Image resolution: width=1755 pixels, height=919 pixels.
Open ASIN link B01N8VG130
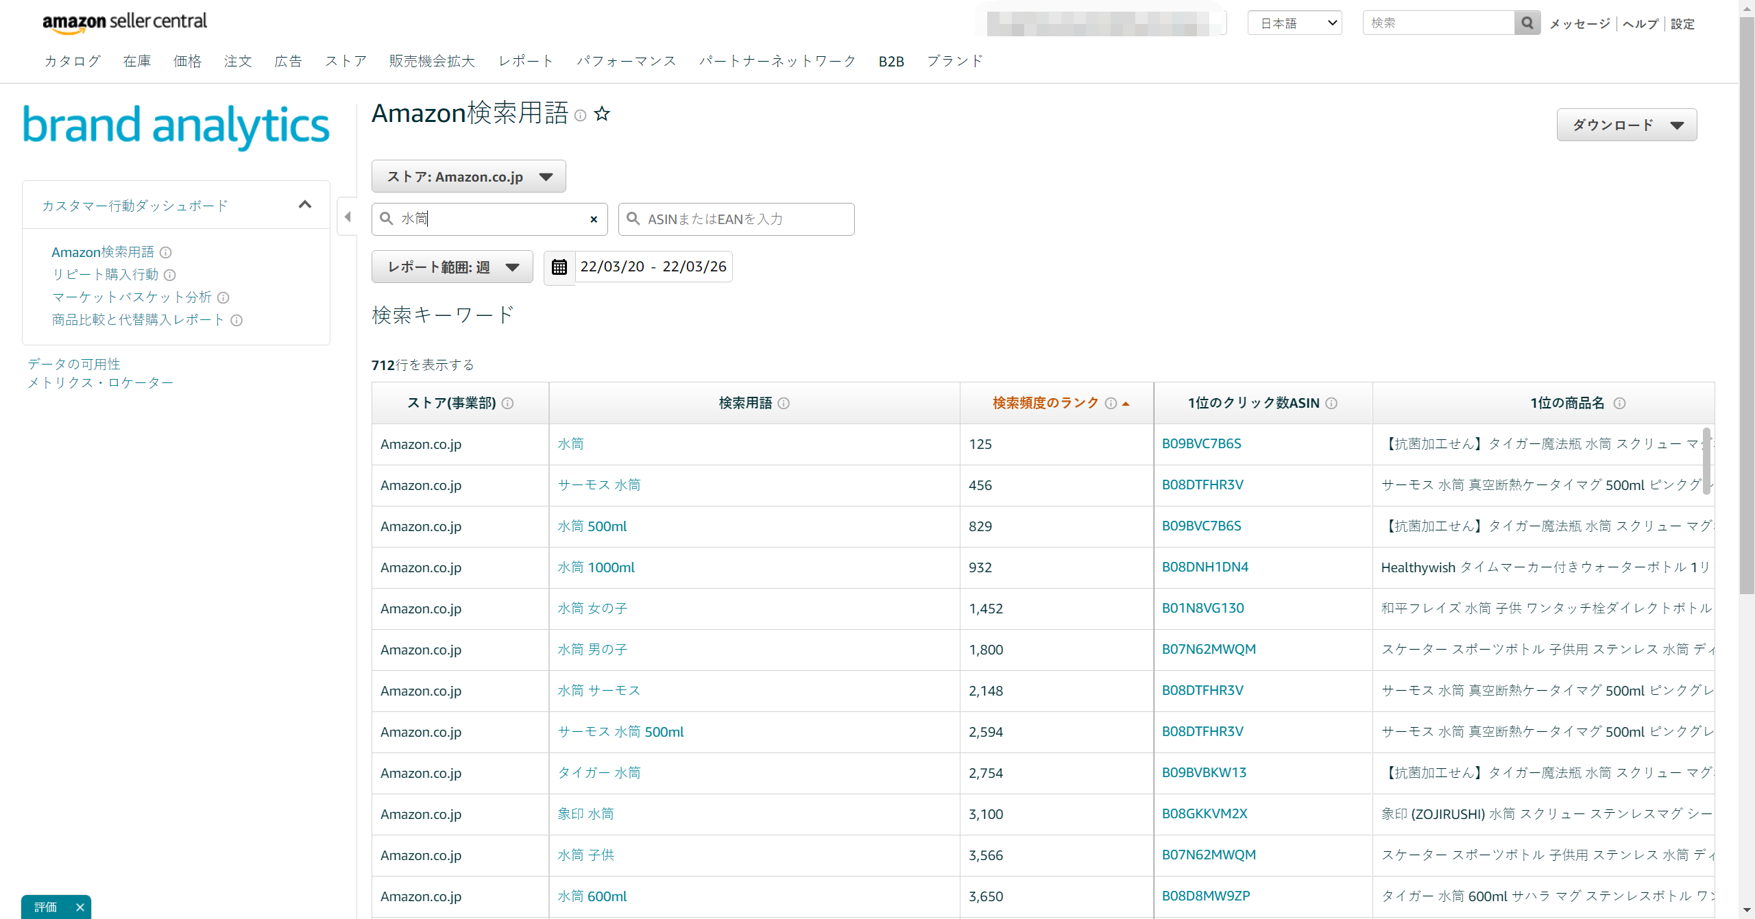[x=1202, y=608]
